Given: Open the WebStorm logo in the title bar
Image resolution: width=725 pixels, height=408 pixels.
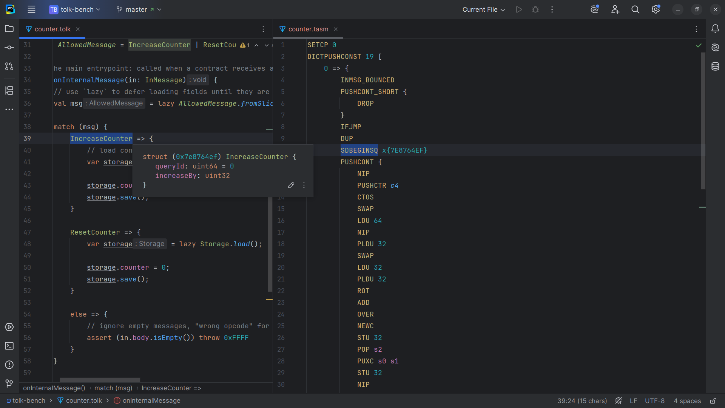Looking at the screenshot, I should click(x=11, y=9).
